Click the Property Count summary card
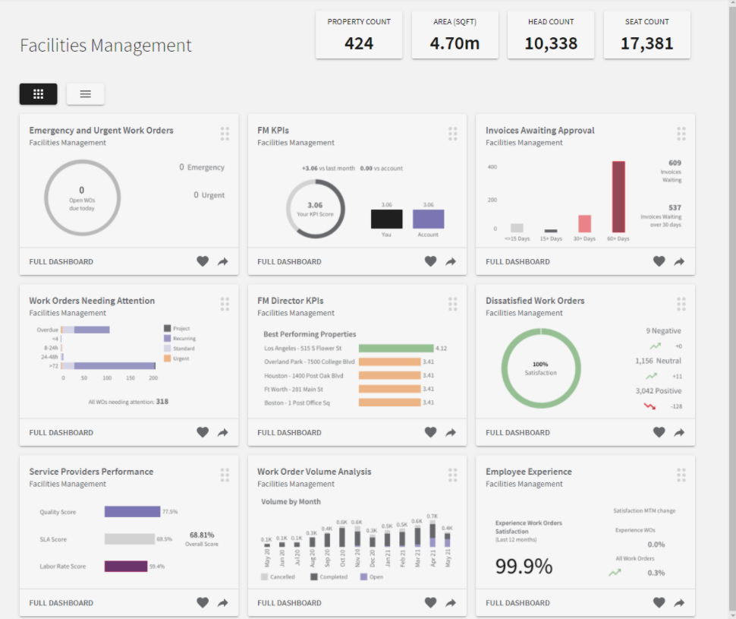736x619 pixels. 358,35
